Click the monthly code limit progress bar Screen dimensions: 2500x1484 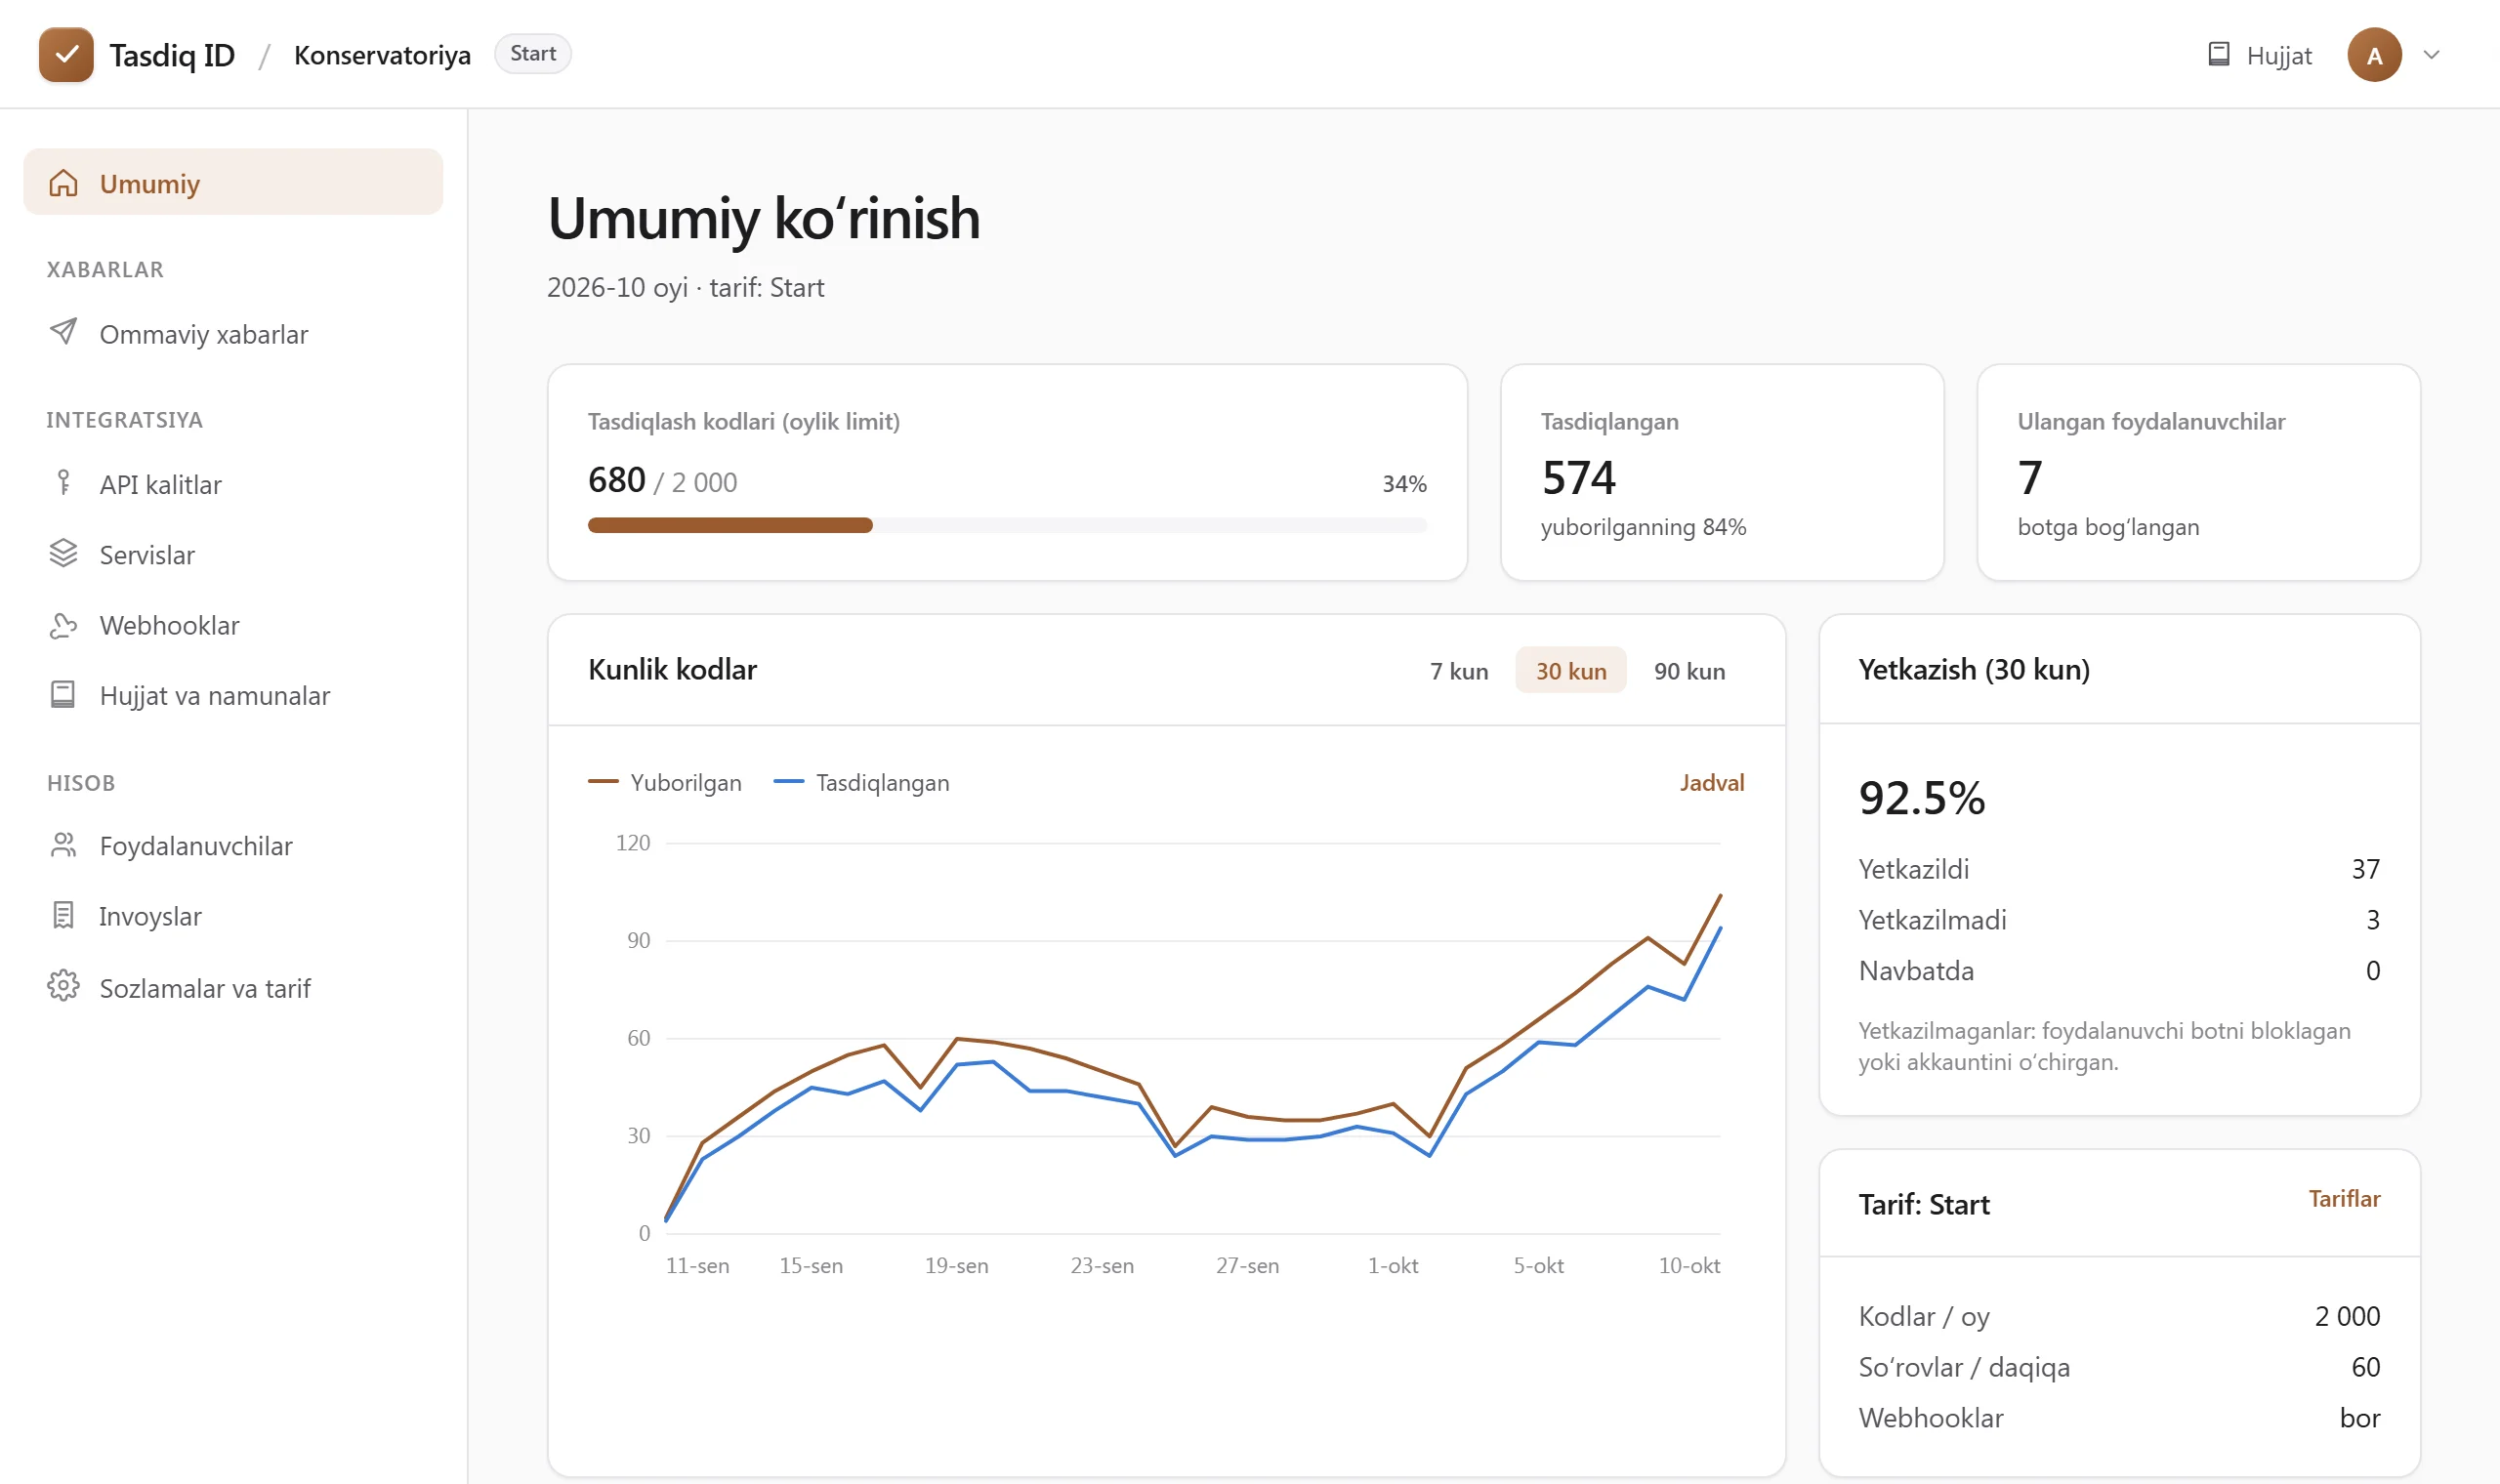click(x=1007, y=525)
